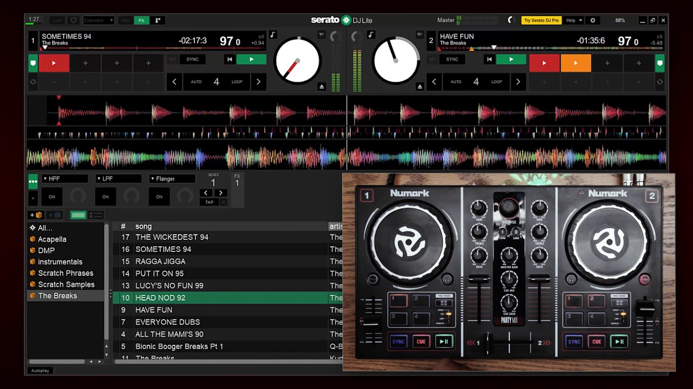Viewport: 693px width, 389px height.
Task: Toggle key lock note icon on deck 1
Action: coord(273,35)
